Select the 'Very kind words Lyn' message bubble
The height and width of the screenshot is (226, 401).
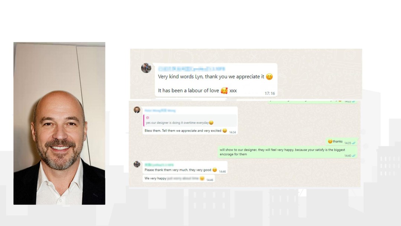(x=216, y=80)
